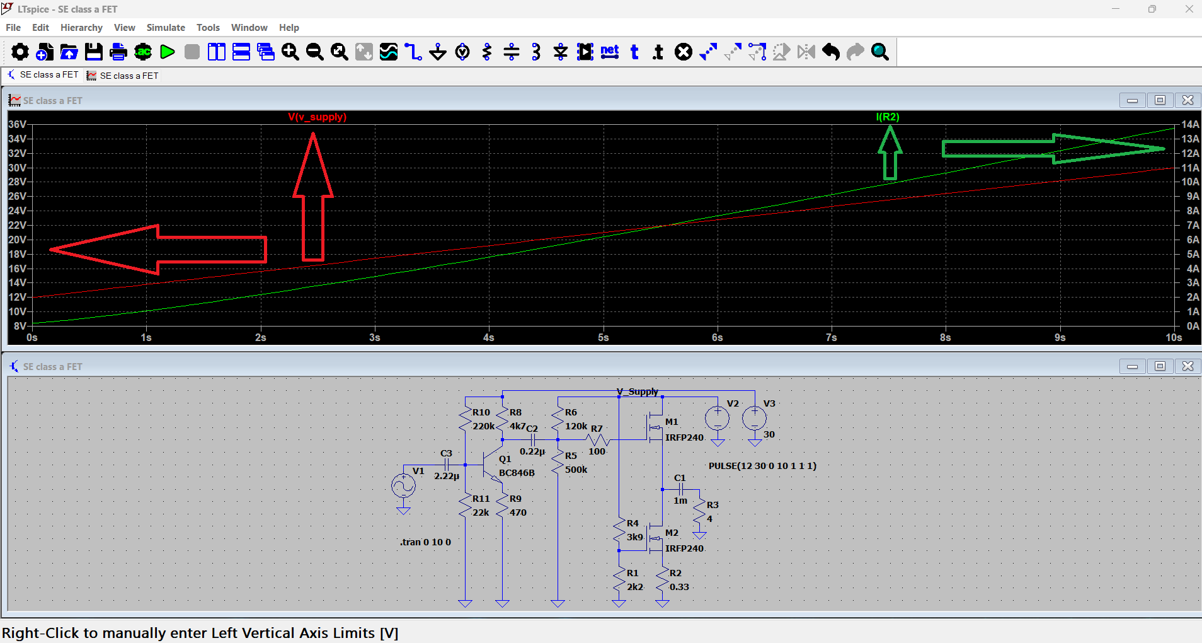Select the Place Ground tool
Screen dimensions: 1202x643
438,52
